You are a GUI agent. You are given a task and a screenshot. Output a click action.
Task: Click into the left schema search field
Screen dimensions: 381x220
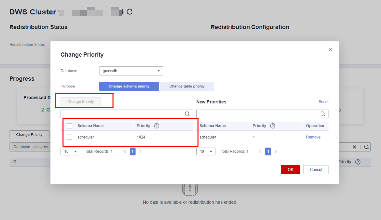click(122, 114)
